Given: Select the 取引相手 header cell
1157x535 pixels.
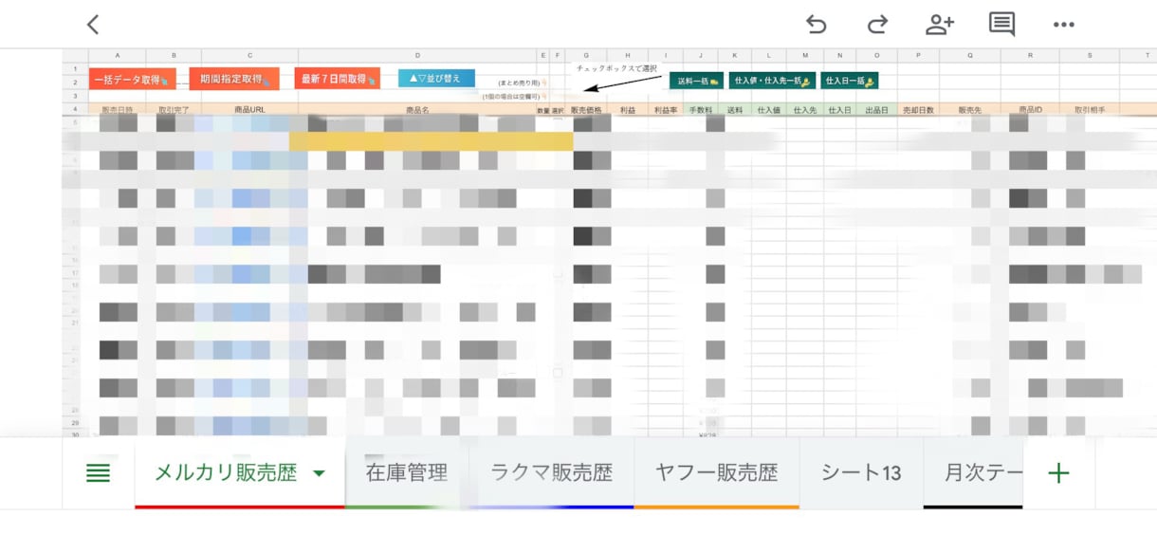Looking at the screenshot, I should pos(1090,110).
